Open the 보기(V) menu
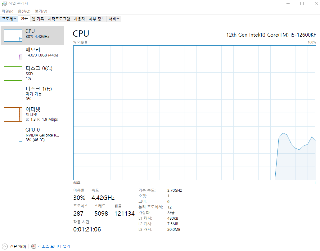 pyautogui.click(x=41, y=11)
